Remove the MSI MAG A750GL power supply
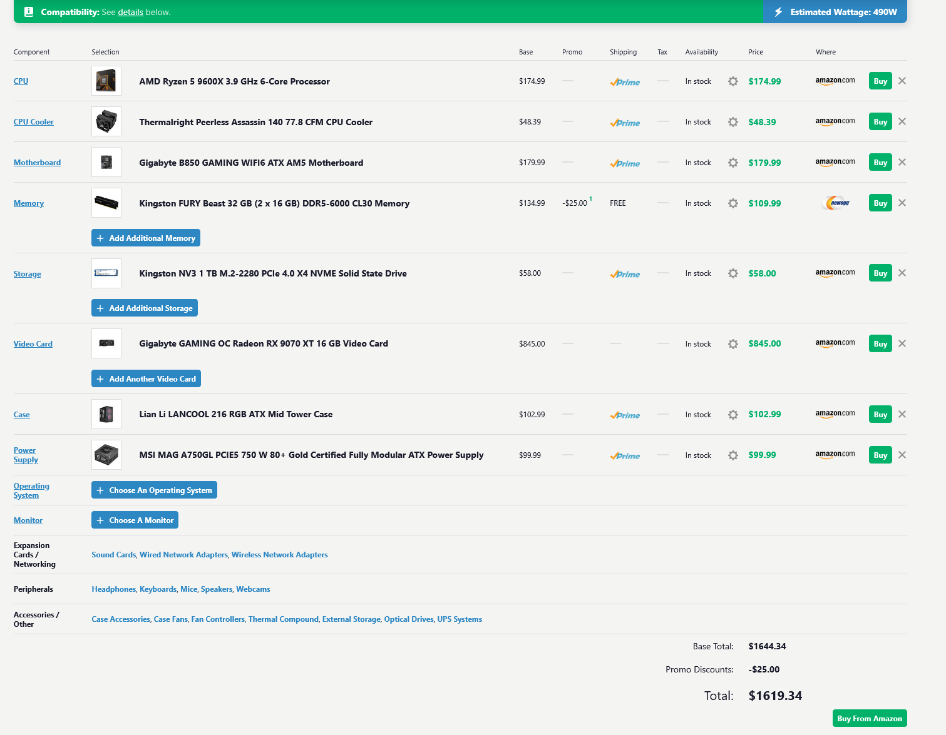 (902, 455)
